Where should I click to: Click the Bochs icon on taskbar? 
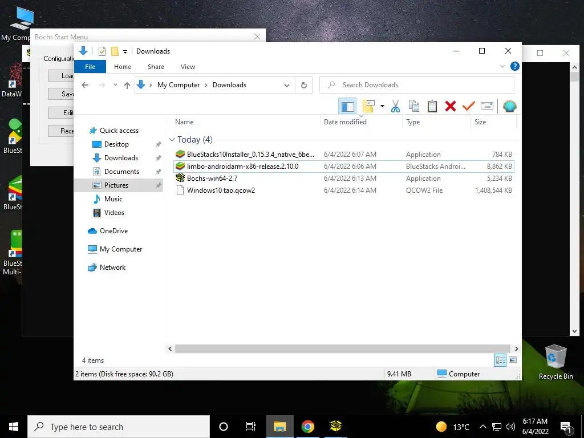[x=335, y=426]
